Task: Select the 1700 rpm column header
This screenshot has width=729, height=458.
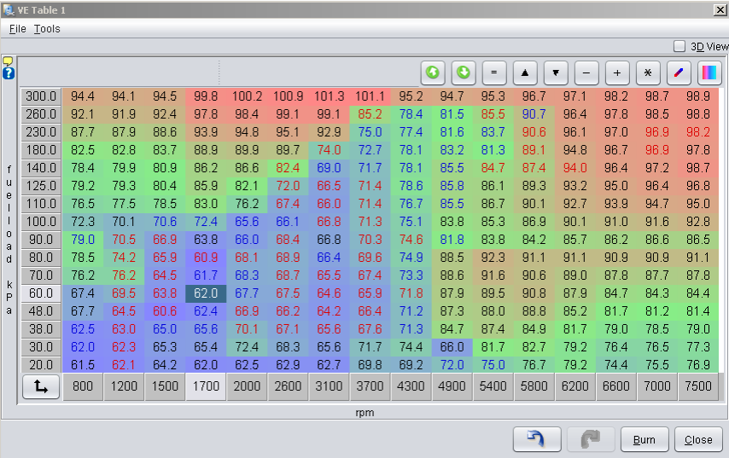Action: point(206,386)
